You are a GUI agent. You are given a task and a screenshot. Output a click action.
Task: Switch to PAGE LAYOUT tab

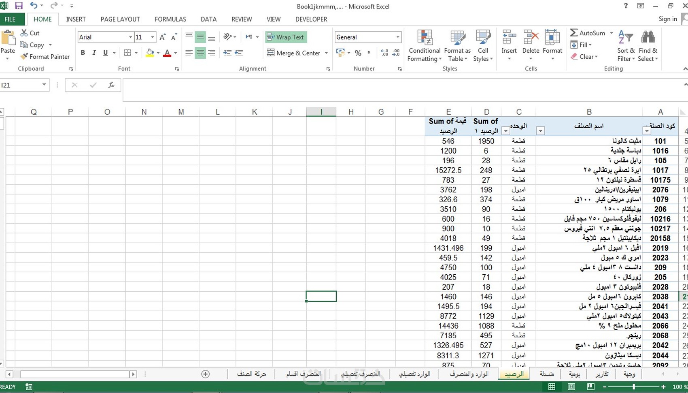click(x=120, y=19)
